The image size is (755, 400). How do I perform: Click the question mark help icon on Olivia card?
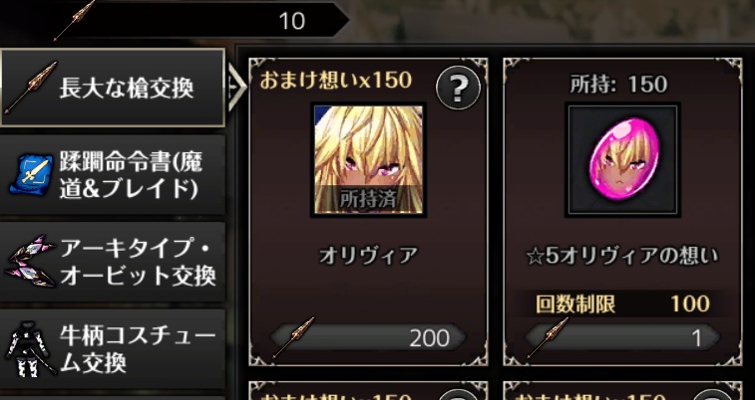[458, 88]
